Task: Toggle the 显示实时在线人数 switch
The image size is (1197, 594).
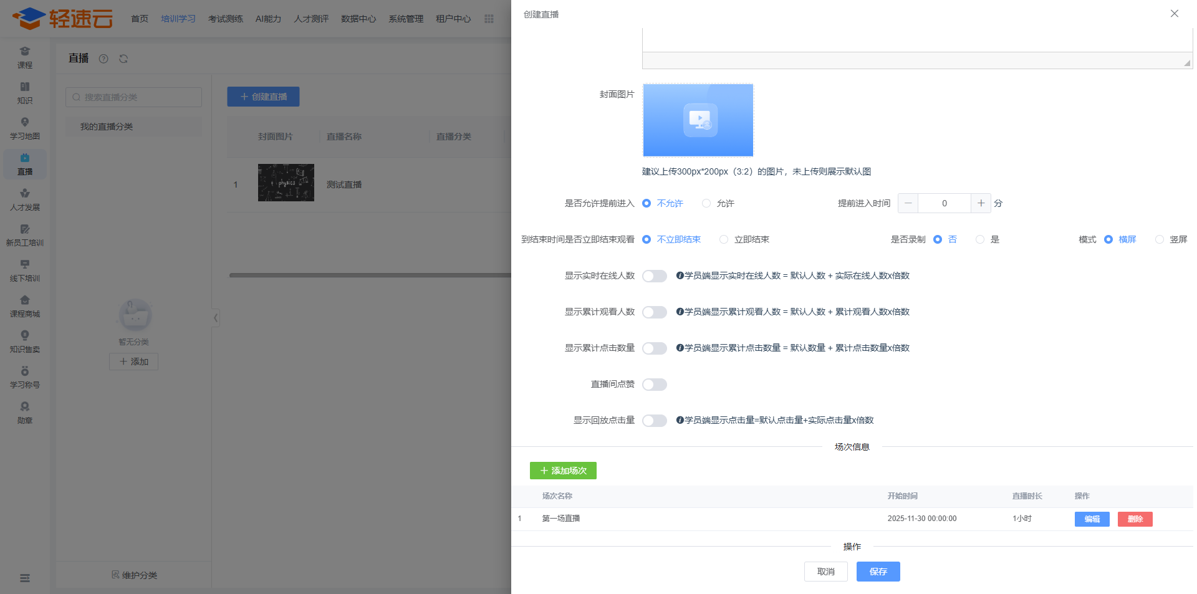Action: click(655, 276)
